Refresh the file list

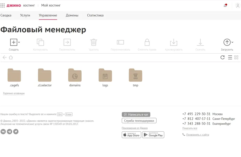point(222,57)
